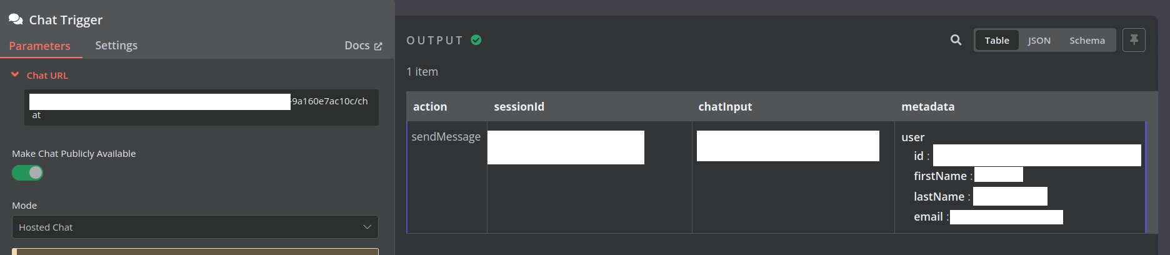Select the Table view button
Viewport: 1170px width, 255px height.
coord(997,40)
